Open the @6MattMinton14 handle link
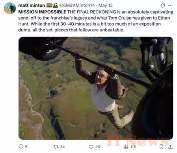This screenshot has height=153, width=177. [x=77, y=6]
